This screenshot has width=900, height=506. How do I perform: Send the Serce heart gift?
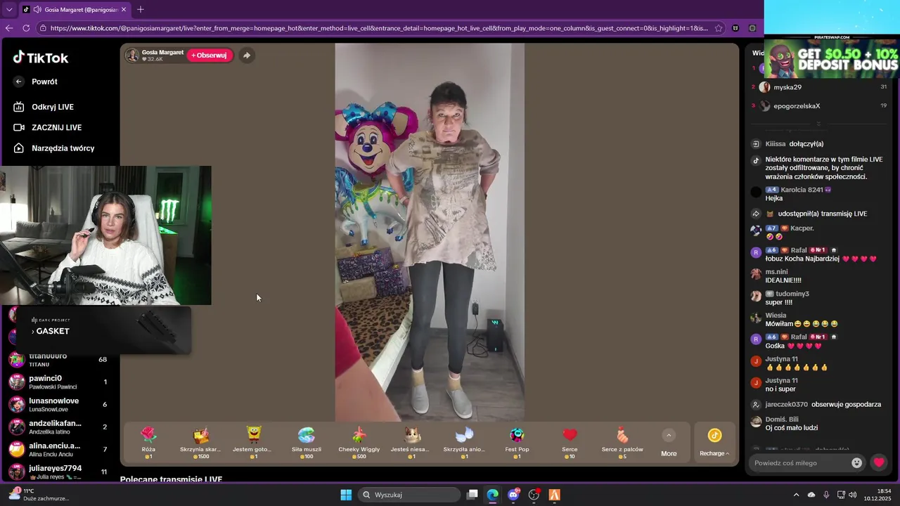click(570, 443)
